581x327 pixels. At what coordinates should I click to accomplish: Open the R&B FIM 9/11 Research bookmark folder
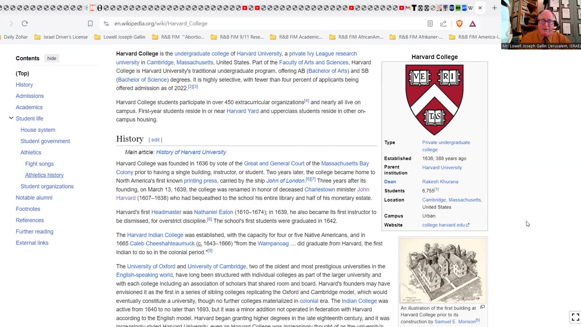[237, 37]
